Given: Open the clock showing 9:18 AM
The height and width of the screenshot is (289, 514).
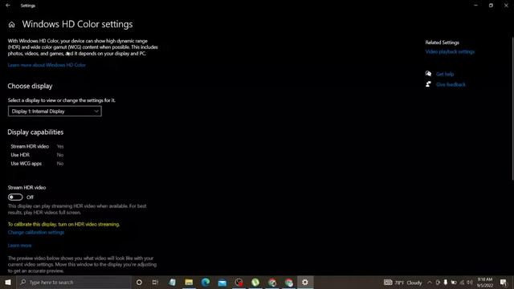Looking at the screenshot, I should (x=485, y=283).
